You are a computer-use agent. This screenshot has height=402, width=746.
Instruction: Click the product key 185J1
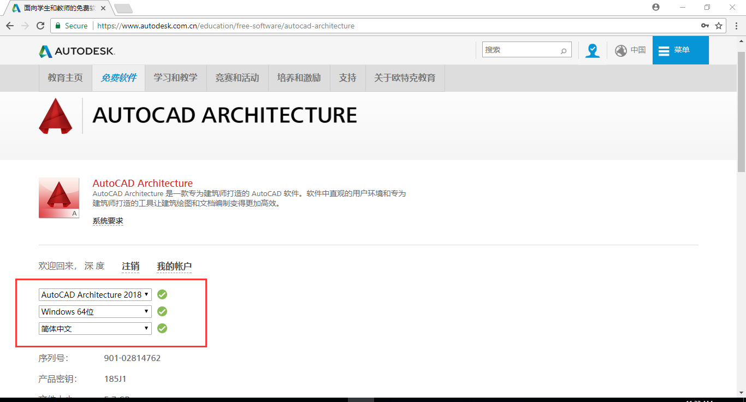115,379
